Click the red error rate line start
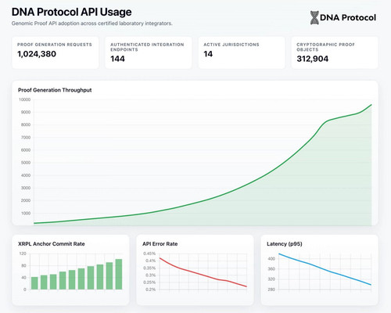391x313 pixels. pos(160,258)
